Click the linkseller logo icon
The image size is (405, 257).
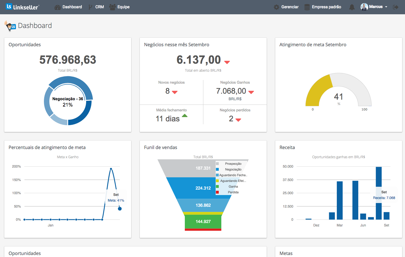click(9, 6)
